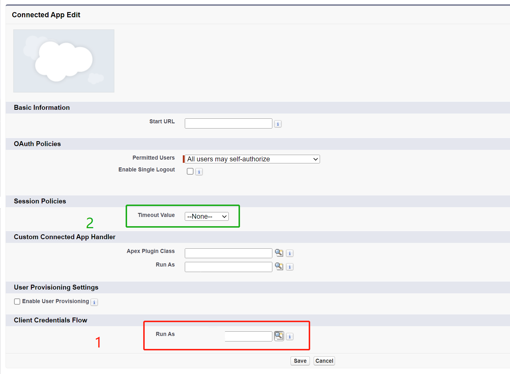Enable the Single Logout checkbox

point(190,171)
